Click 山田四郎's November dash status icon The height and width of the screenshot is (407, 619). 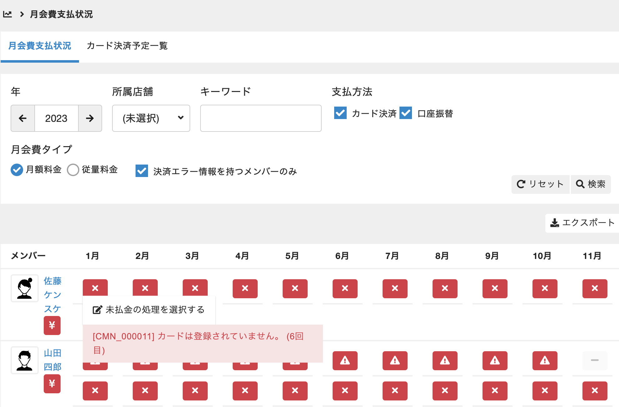(x=595, y=361)
